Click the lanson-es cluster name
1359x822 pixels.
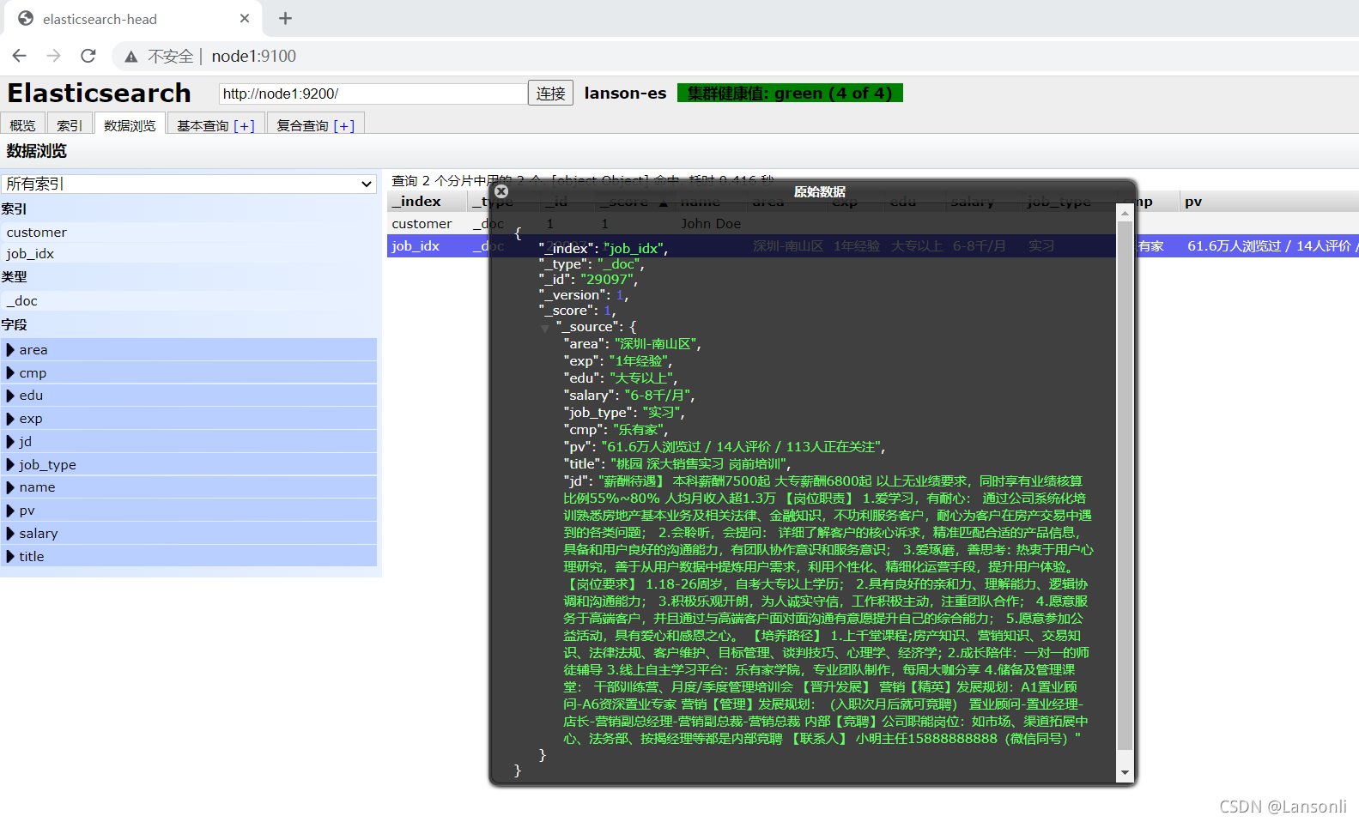(x=625, y=93)
